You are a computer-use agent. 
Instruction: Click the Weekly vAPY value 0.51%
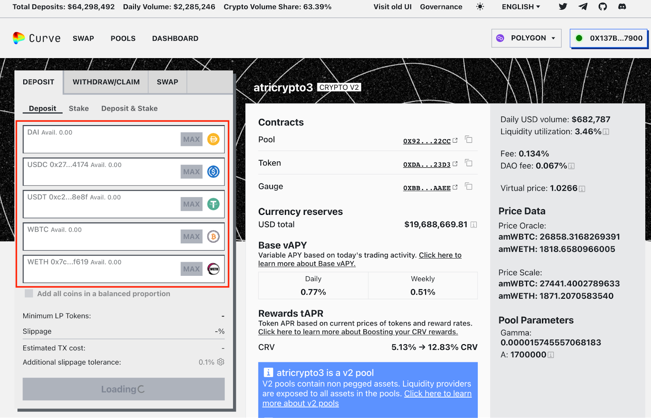pyautogui.click(x=423, y=292)
